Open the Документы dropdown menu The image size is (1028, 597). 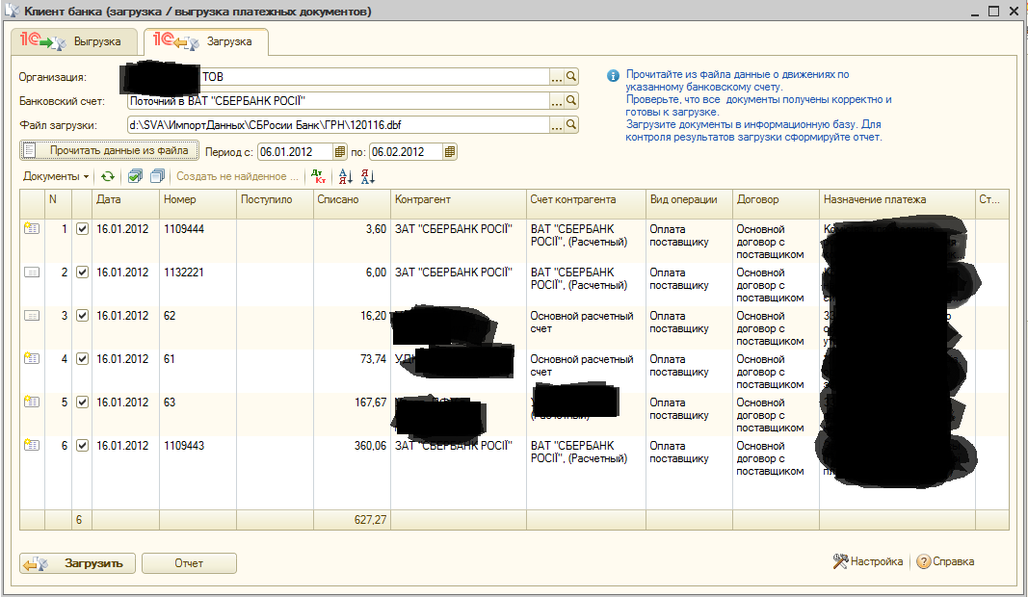[56, 176]
